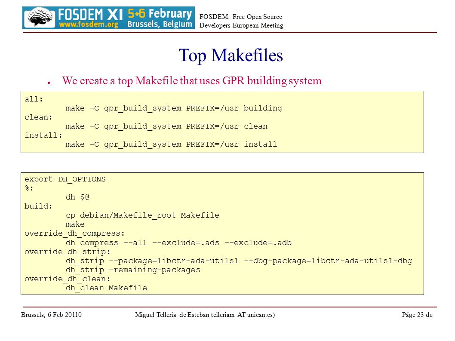Click 'Brussels, Belgium' in the banner

click(x=160, y=24)
